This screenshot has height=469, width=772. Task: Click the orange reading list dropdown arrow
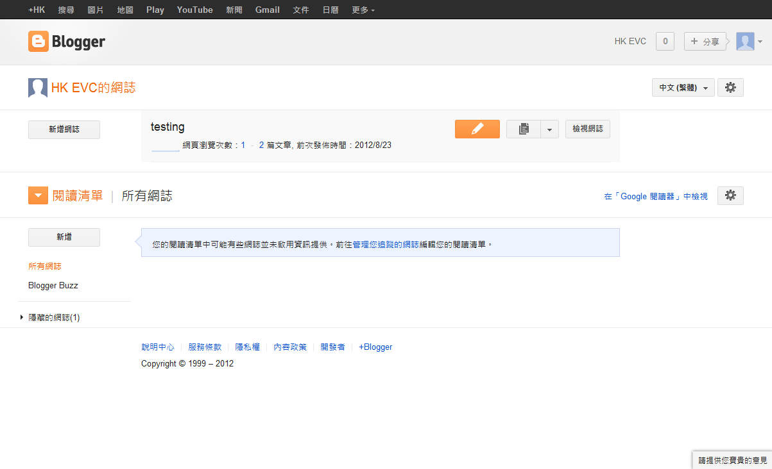coord(38,195)
